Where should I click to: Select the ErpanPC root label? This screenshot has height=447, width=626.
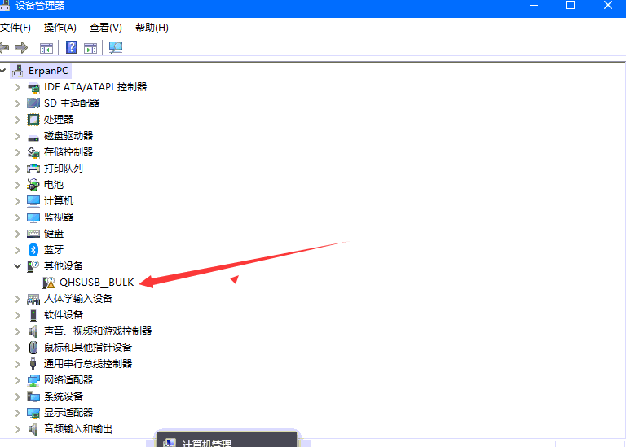[49, 71]
